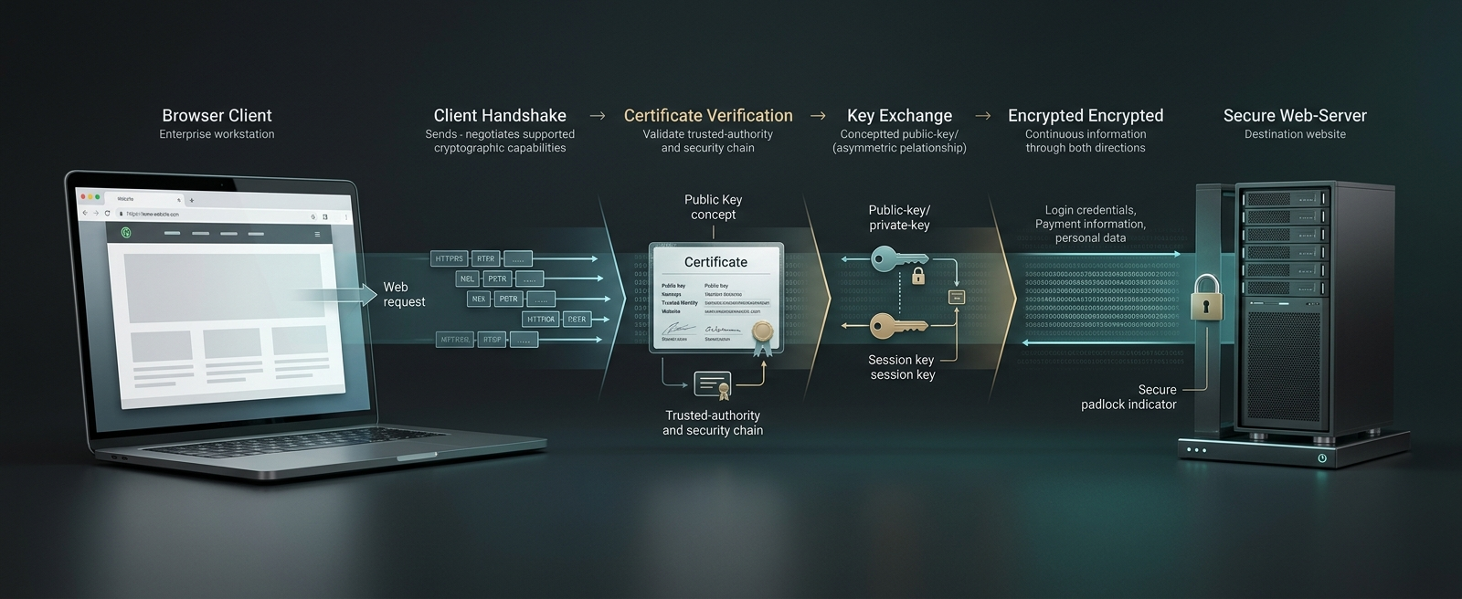
Task: Click the MPTRER packet box
Action: 454,340
